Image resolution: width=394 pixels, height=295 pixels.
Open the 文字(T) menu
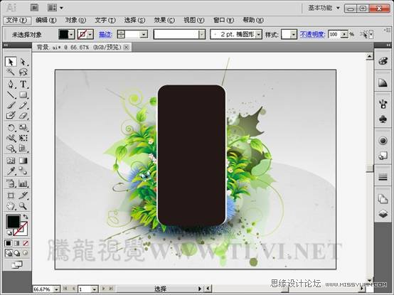pos(105,20)
